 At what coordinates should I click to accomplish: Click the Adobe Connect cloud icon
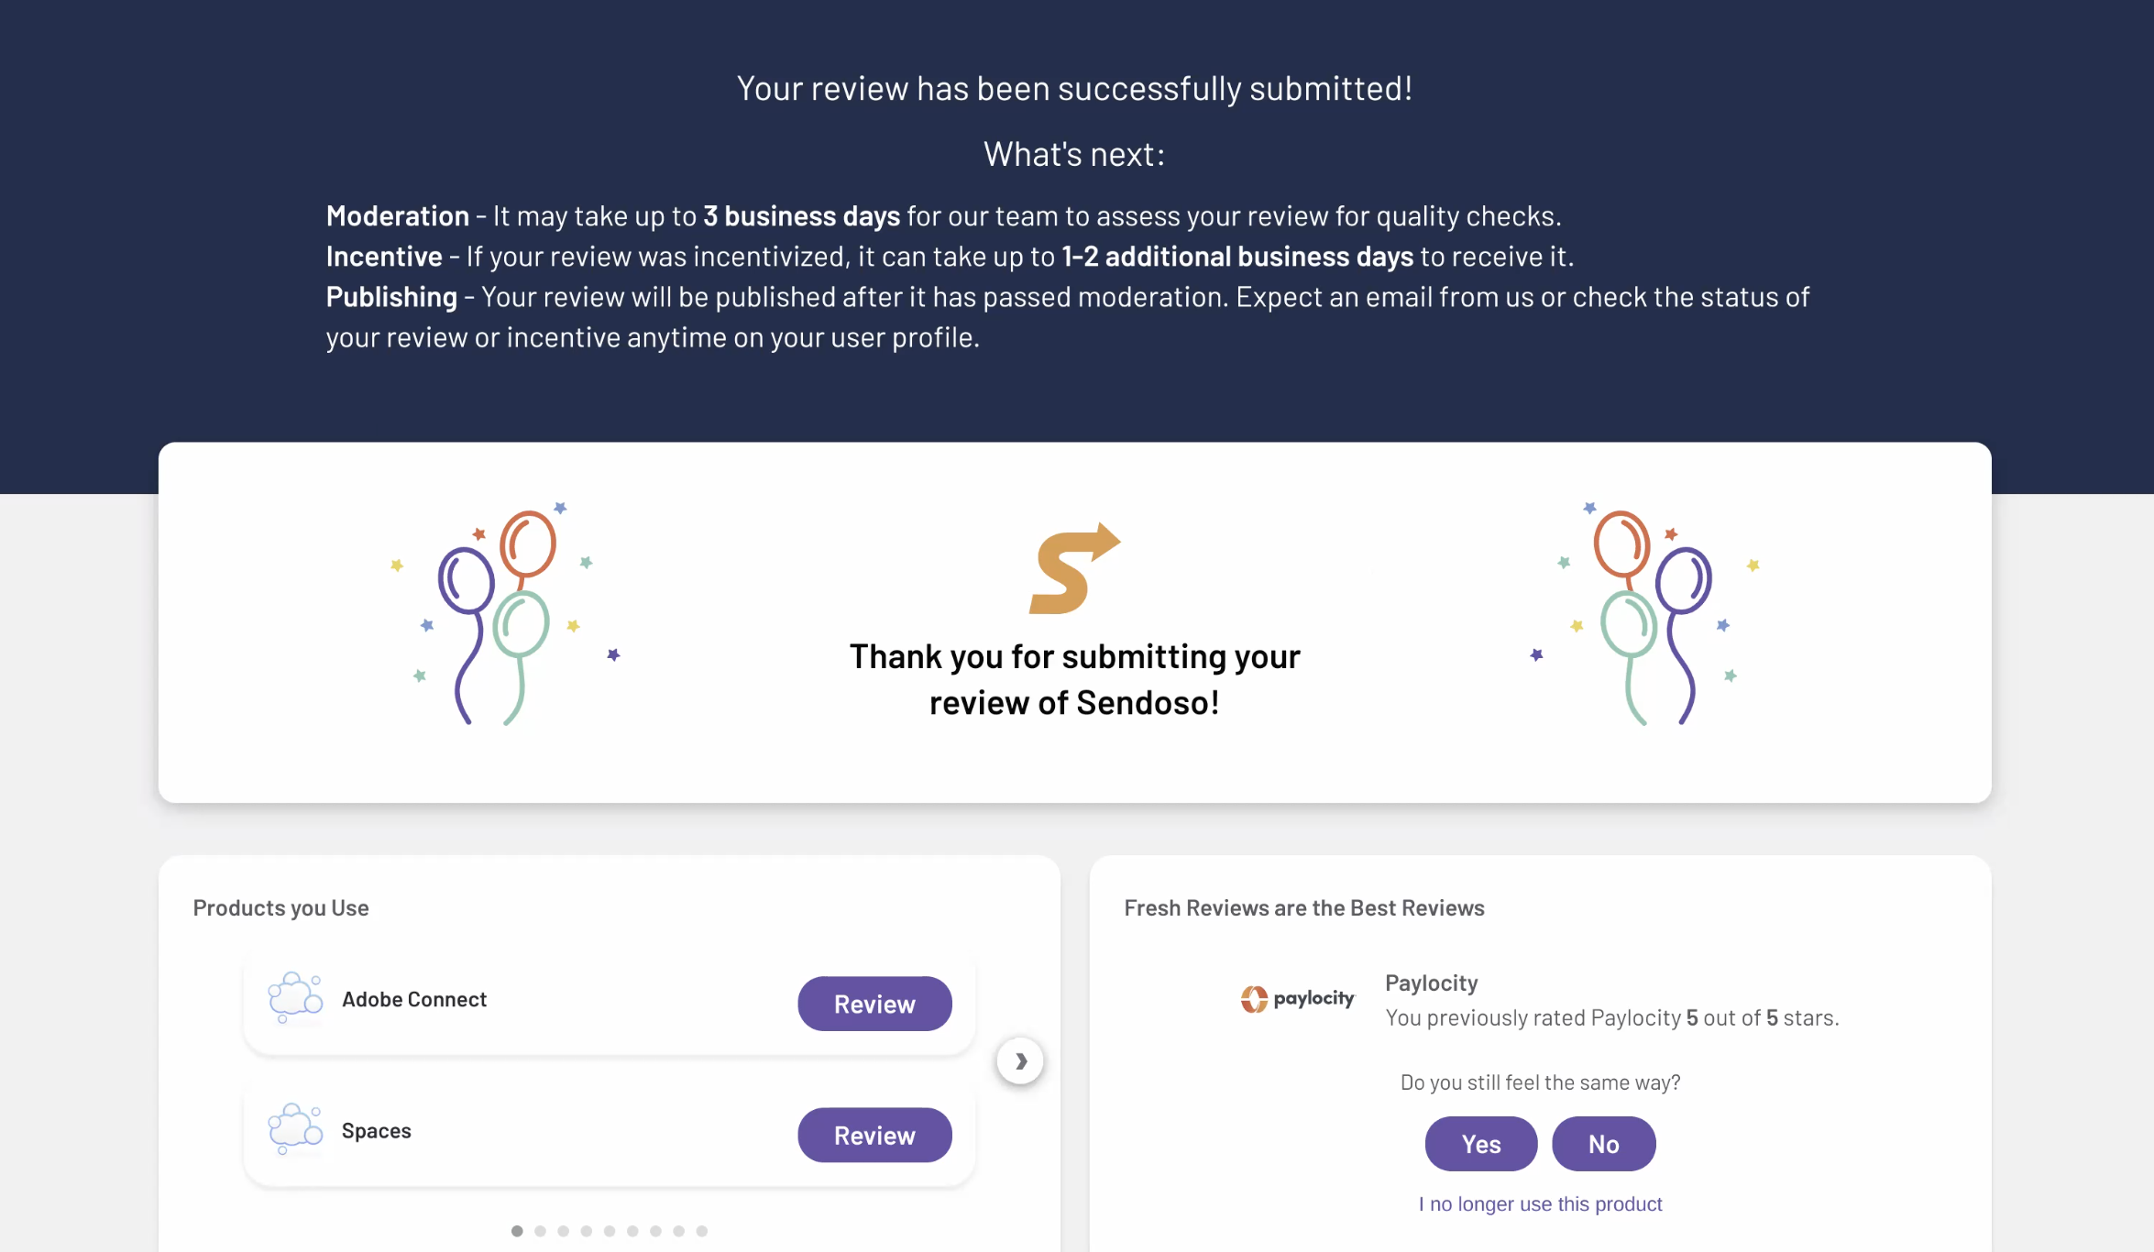tap(294, 998)
